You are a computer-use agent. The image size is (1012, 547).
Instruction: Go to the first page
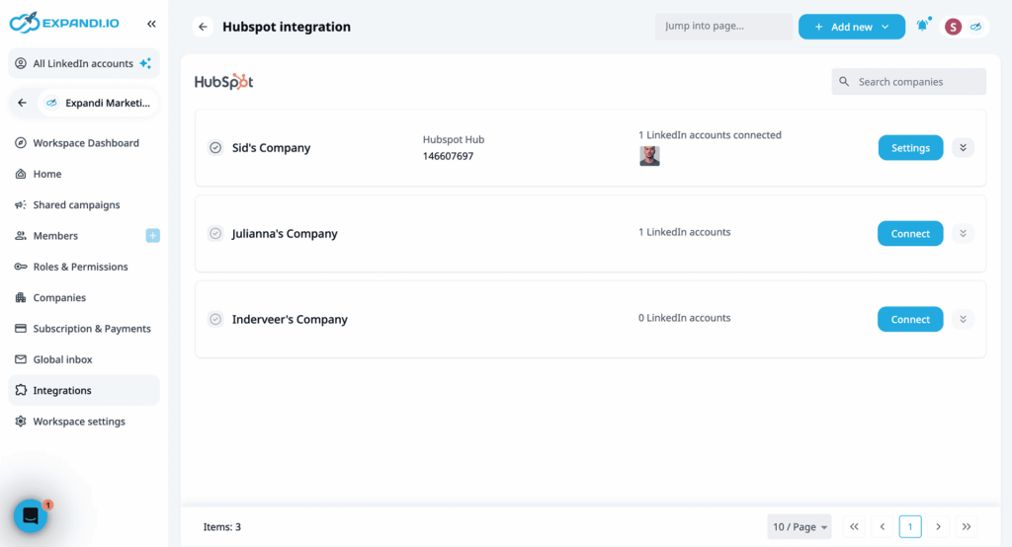point(854,526)
